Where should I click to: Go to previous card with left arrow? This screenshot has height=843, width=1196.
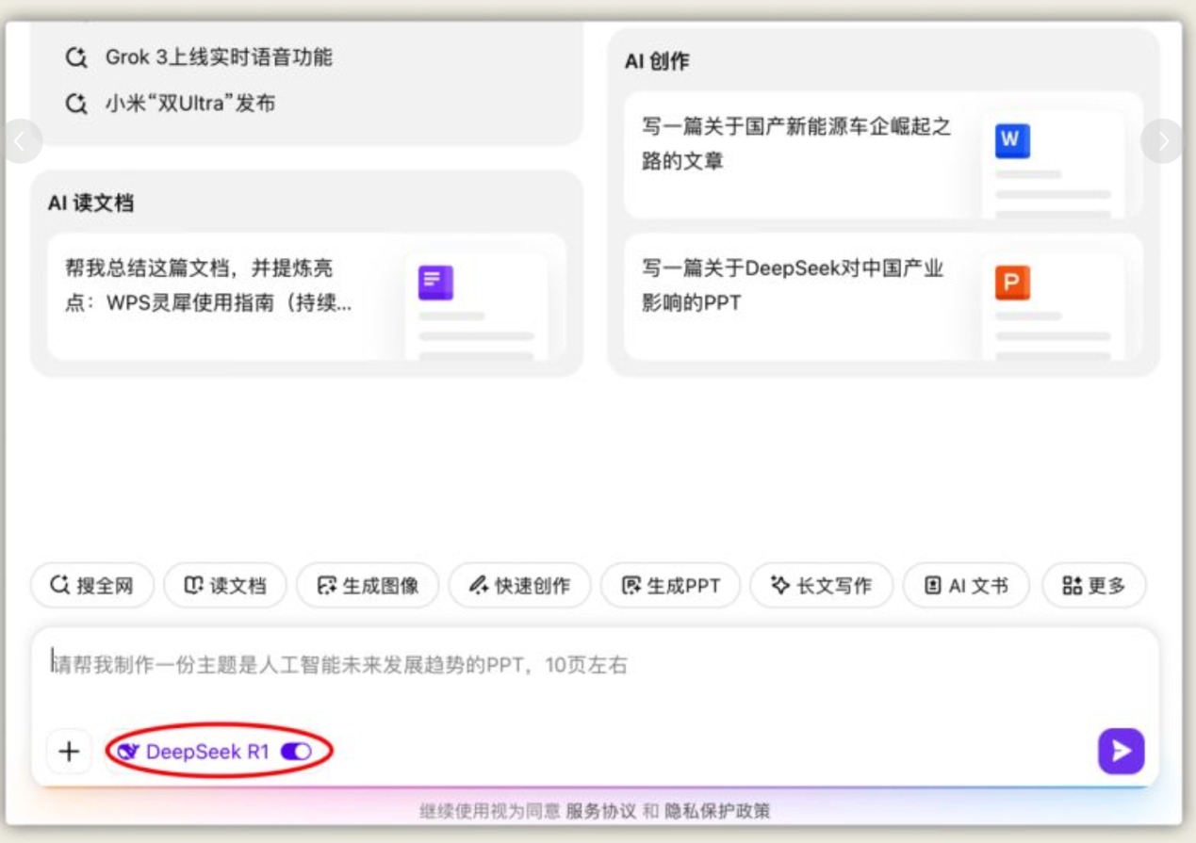coord(21,141)
